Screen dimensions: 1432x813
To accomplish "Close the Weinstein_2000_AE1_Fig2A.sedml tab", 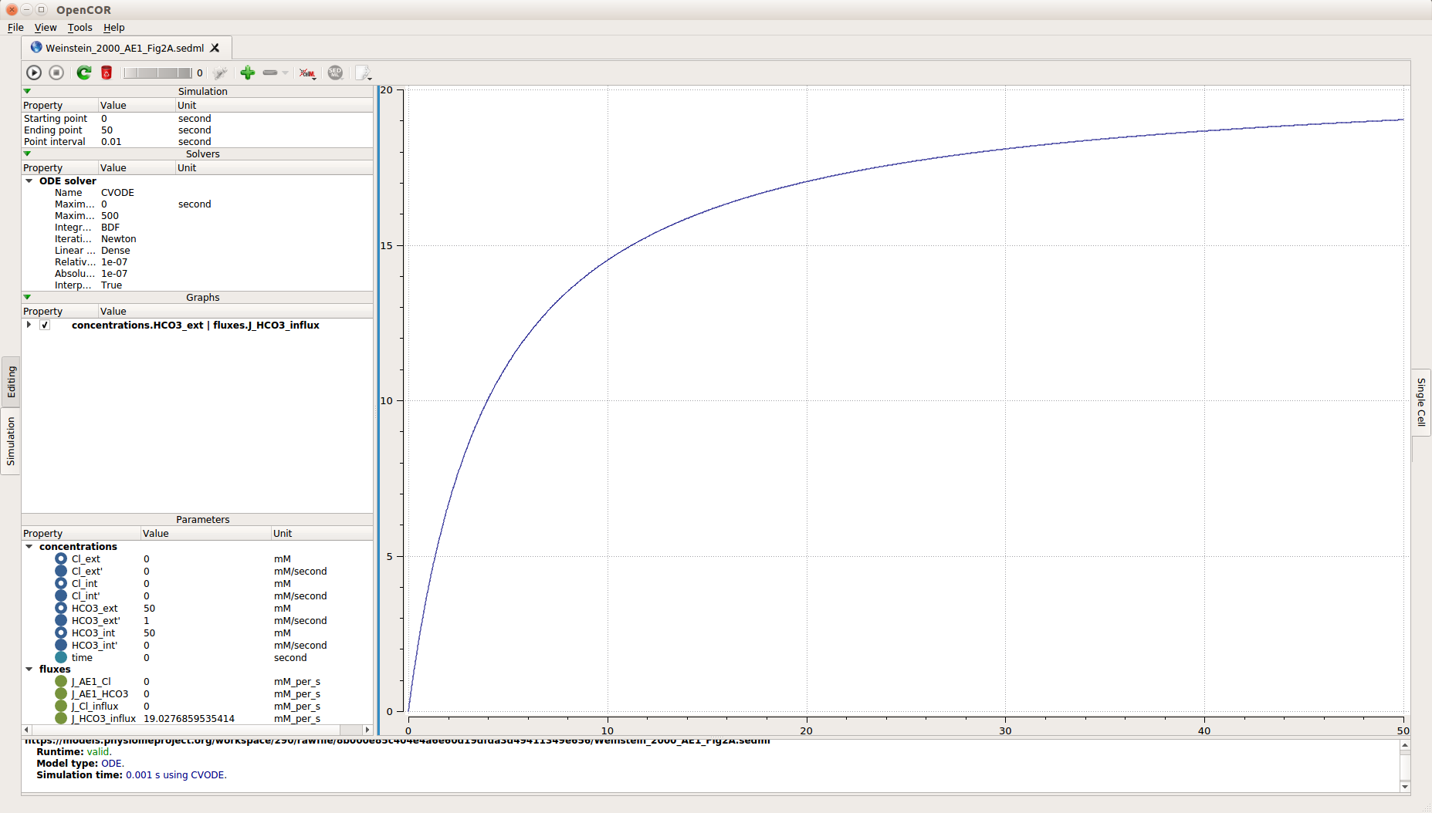I will 215,48.
